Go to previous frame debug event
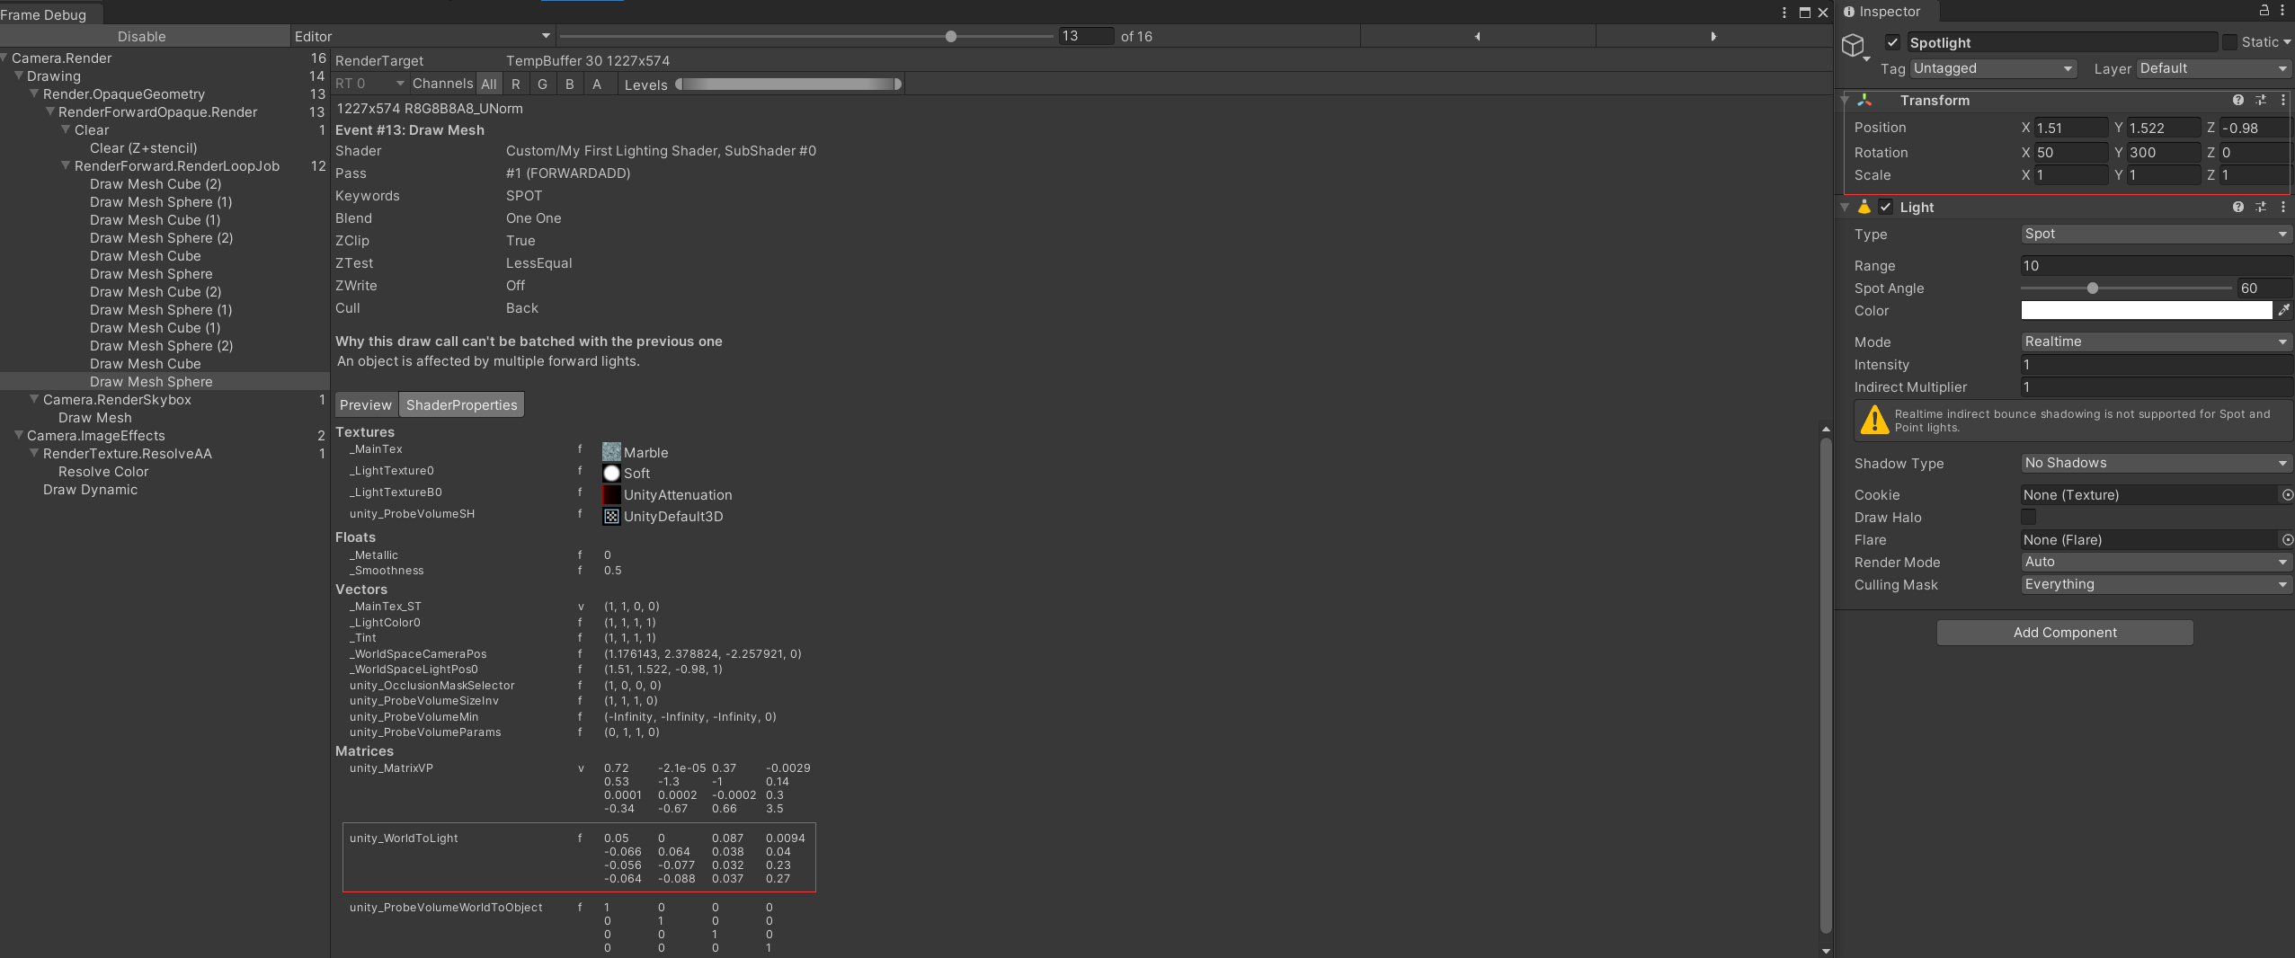The image size is (2295, 958). (1478, 36)
